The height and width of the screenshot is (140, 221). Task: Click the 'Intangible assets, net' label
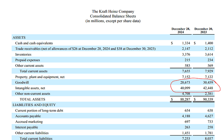click(x=30, y=88)
